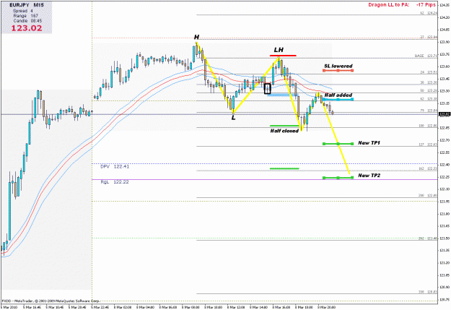Click the 123.60 price axis label
Screen dimensions: 451x310
click(445, 66)
